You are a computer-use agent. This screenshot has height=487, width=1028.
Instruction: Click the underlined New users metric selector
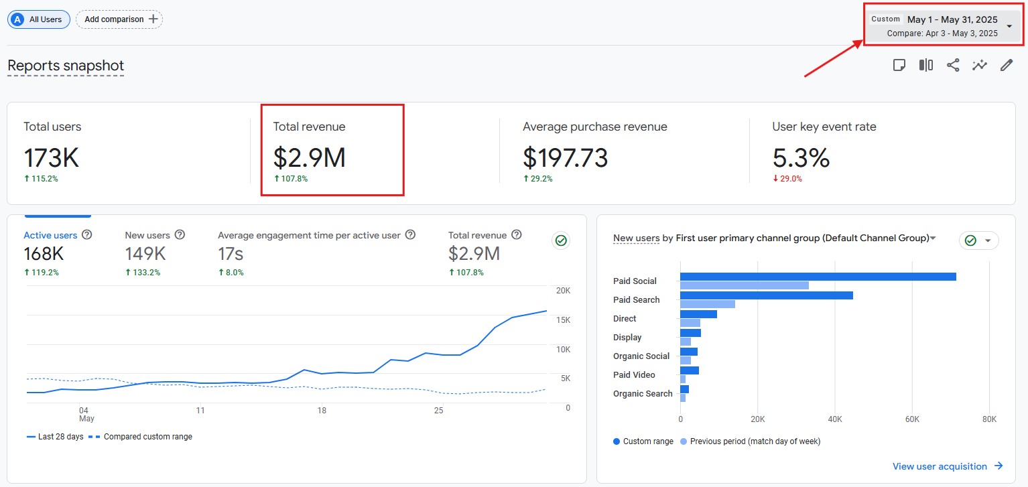pos(637,238)
